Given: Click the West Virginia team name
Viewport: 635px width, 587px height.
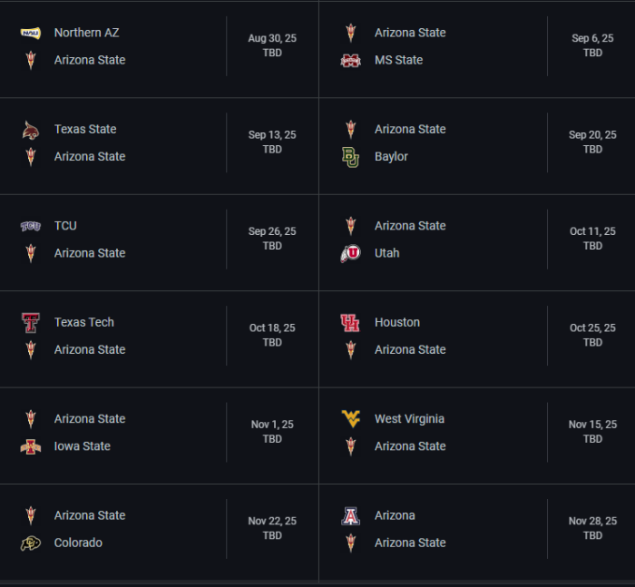Looking at the screenshot, I should tap(409, 419).
